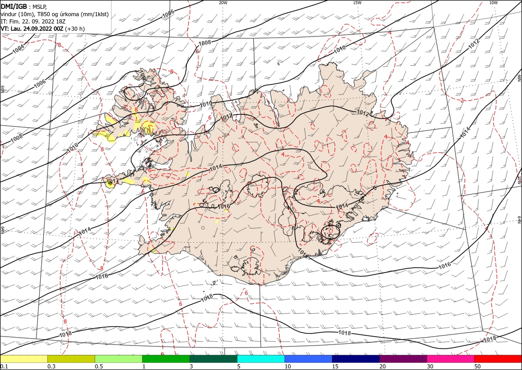522x370 pixels.
Task: Click the legend value '0.5'
Action: (98, 366)
